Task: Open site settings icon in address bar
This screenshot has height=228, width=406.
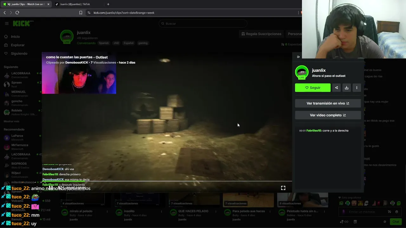Action: (x=89, y=13)
